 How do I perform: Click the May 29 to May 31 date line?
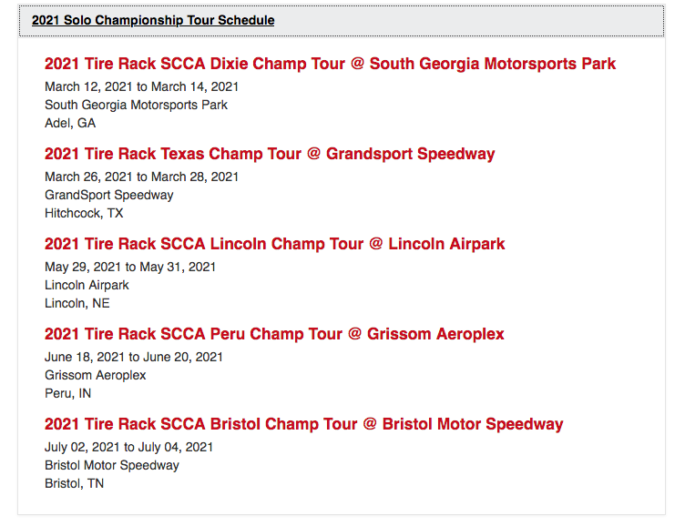point(130,267)
